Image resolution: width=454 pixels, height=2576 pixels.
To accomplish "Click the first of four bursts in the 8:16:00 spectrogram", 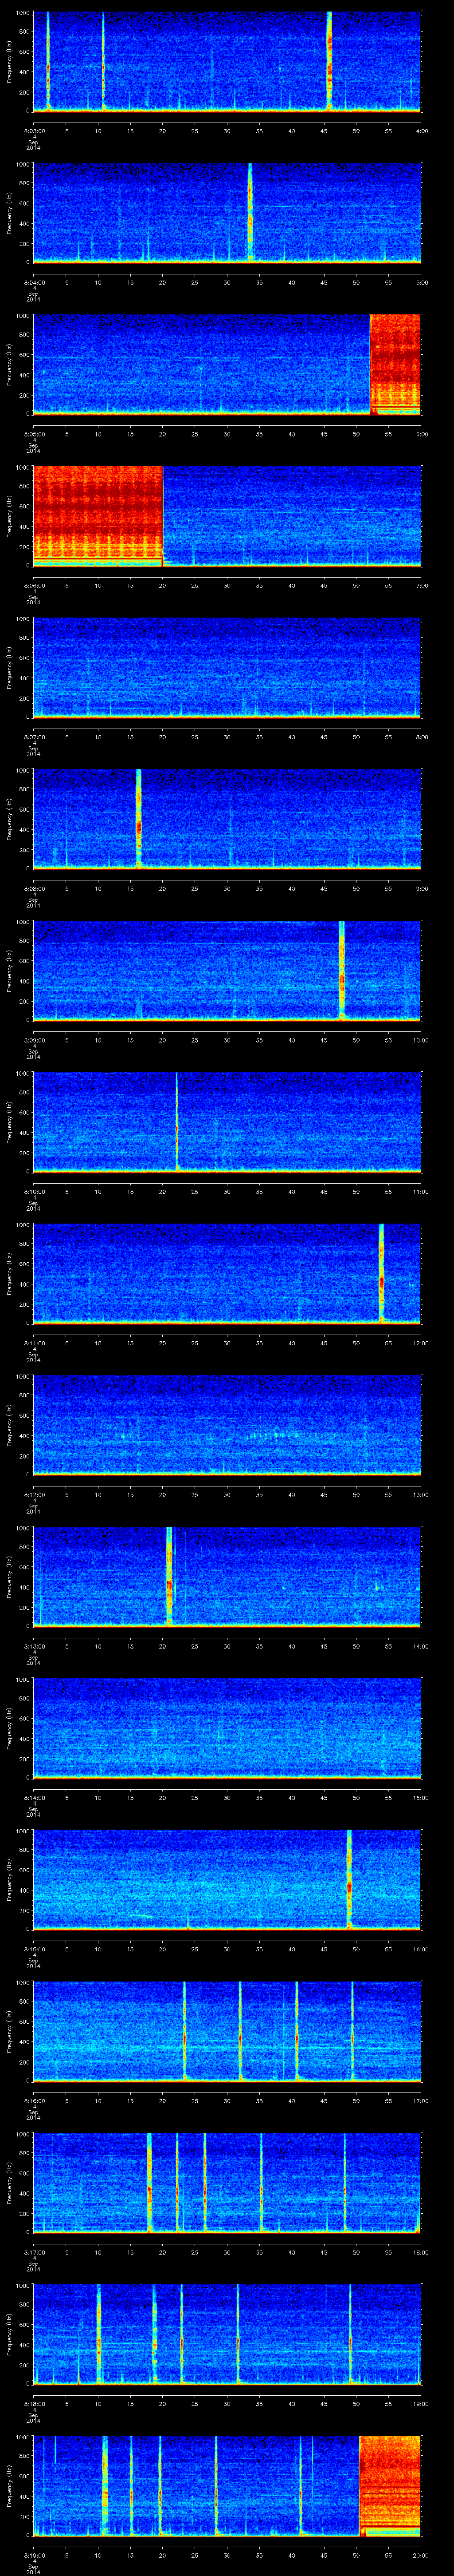I will pyautogui.click(x=184, y=2030).
